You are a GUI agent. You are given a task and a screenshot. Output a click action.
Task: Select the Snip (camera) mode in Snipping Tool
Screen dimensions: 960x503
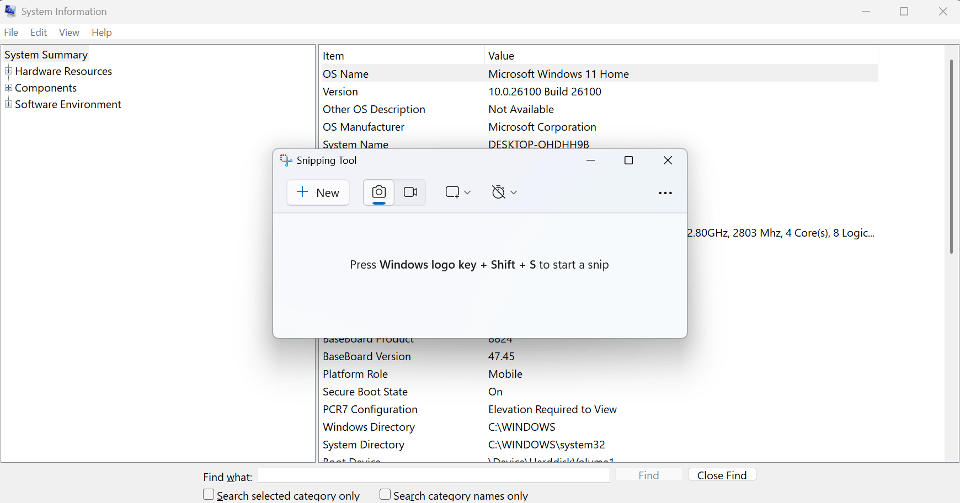click(x=378, y=192)
